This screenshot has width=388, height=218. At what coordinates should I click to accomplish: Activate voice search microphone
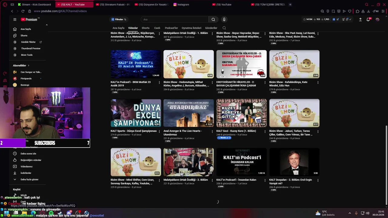224,19
